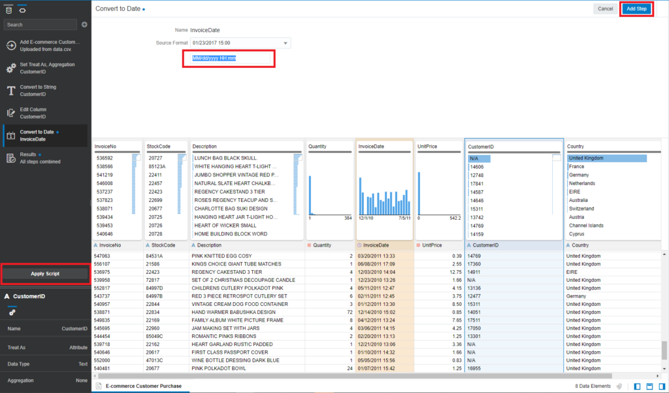Change the Name property value CustomerID
Image resolution: width=669 pixels, height=393 pixels.
coord(74,329)
